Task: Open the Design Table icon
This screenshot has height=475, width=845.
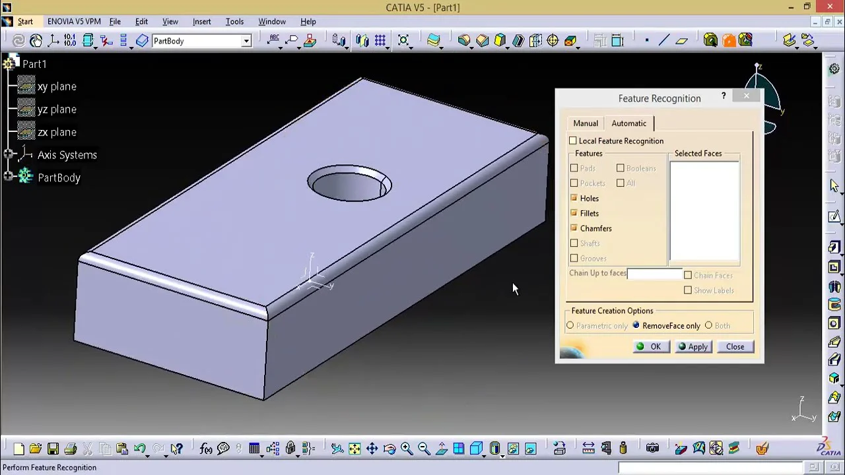Action: (x=254, y=449)
